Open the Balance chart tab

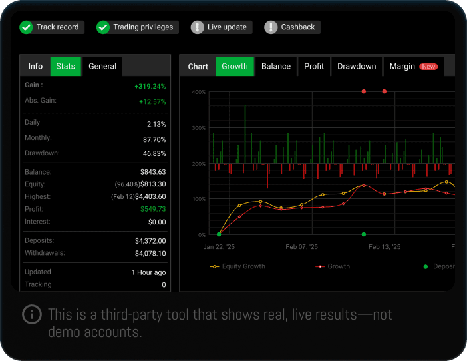276,66
